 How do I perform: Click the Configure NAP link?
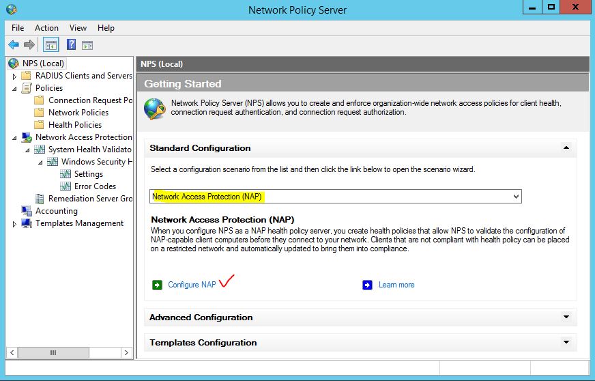192,285
